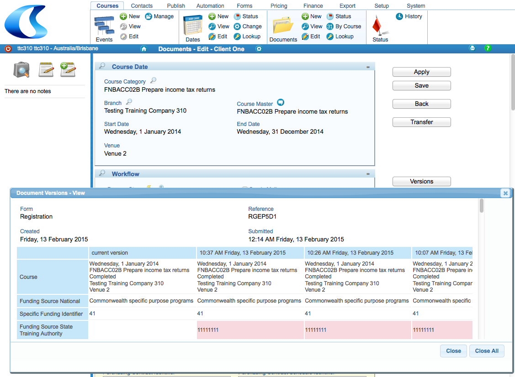Click magnifier icon in Course Date header
515x377 pixels.
pos(102,66)
